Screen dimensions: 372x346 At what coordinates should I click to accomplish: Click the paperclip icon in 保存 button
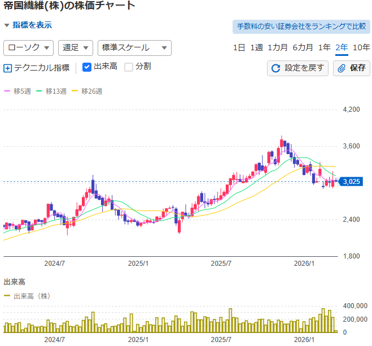pyautogui.click(x=342, y=68)
